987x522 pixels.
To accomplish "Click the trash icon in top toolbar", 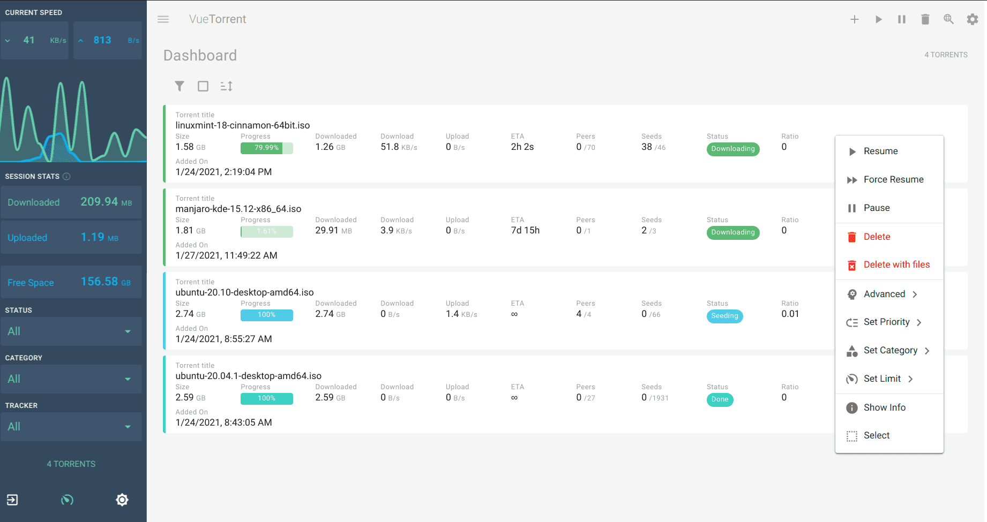I will click(925, 19).
